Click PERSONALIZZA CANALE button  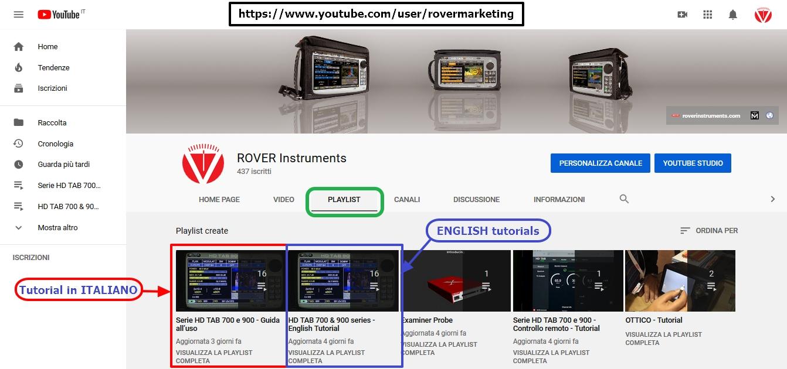601,163
